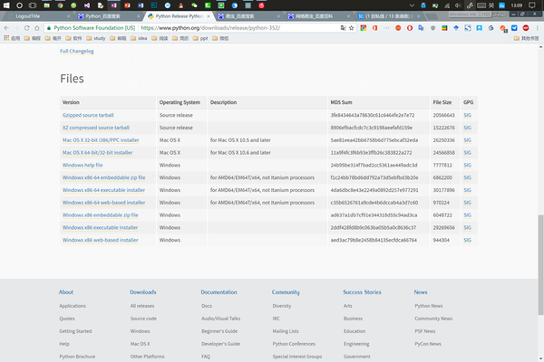Download Windows x86 executable installer
The height and width of the screenshot is (362, 544).
coord(101,227)
